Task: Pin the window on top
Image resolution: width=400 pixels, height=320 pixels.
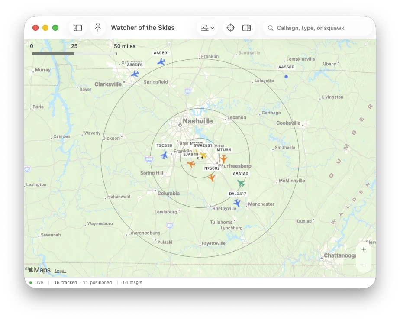Action: (98, 28)
